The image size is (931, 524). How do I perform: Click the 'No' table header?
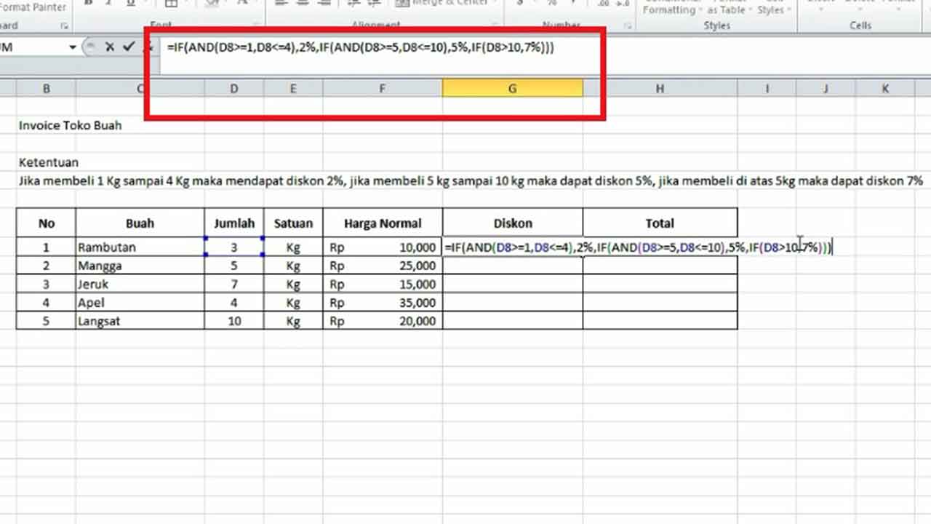[x=46, y=223]
